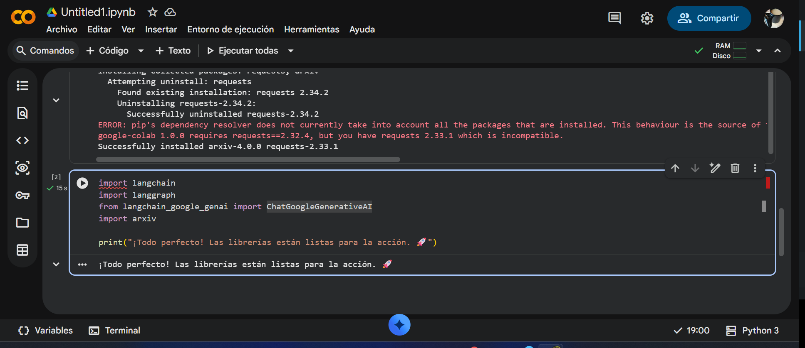Image resolution: width=805 pixels, height=348 pixels.
Task: Open output options three-dots menu
Action: click(x=82, y=265)
